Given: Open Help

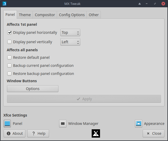Looking at the screenshot, I should (x=38, y=133).
